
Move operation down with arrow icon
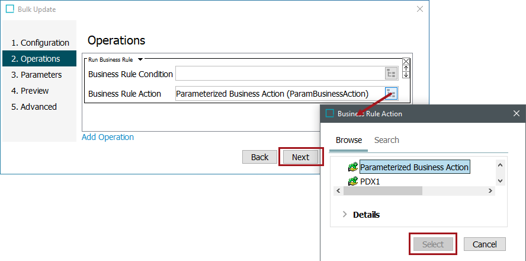406,75
